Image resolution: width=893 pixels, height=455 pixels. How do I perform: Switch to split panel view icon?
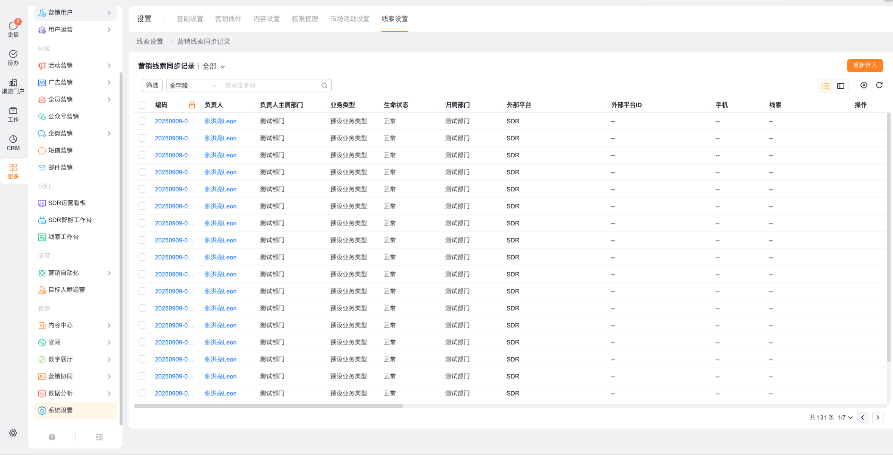coord(841,86)
